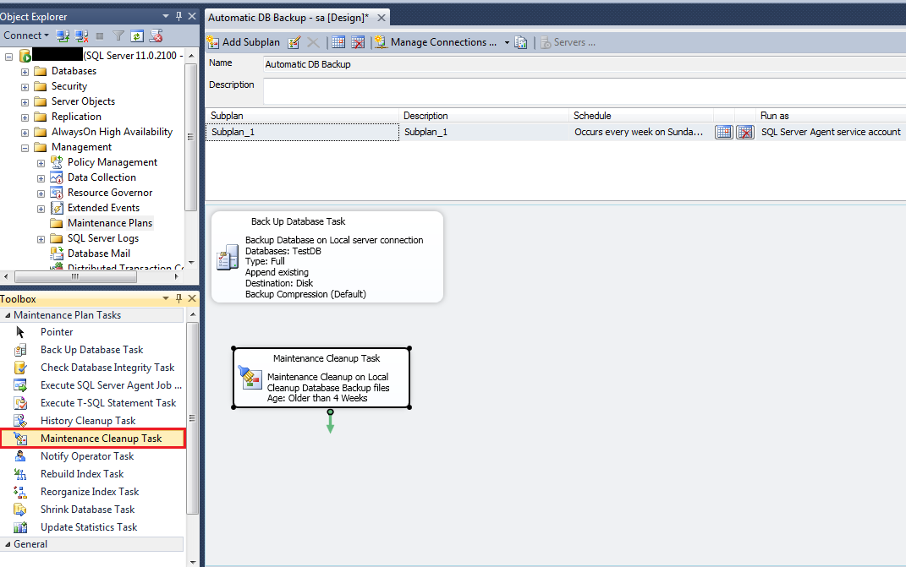
Task: Toggle auto-hide pin on the Toolbox panel
Action: click(178, 299)
